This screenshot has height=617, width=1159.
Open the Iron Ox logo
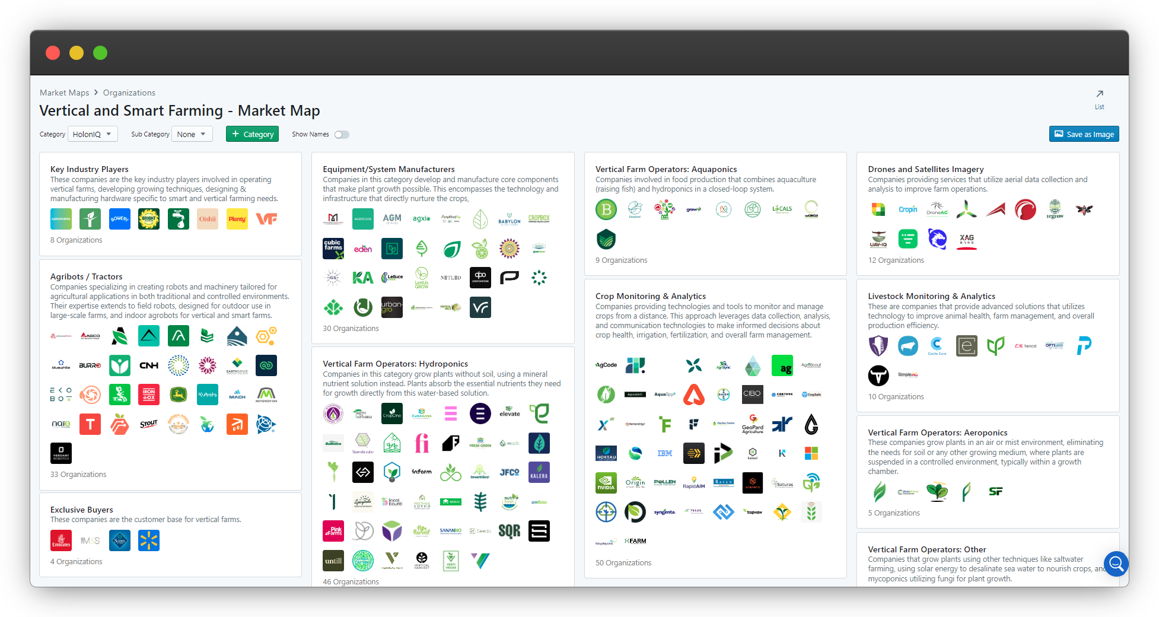tap(149, 395)
